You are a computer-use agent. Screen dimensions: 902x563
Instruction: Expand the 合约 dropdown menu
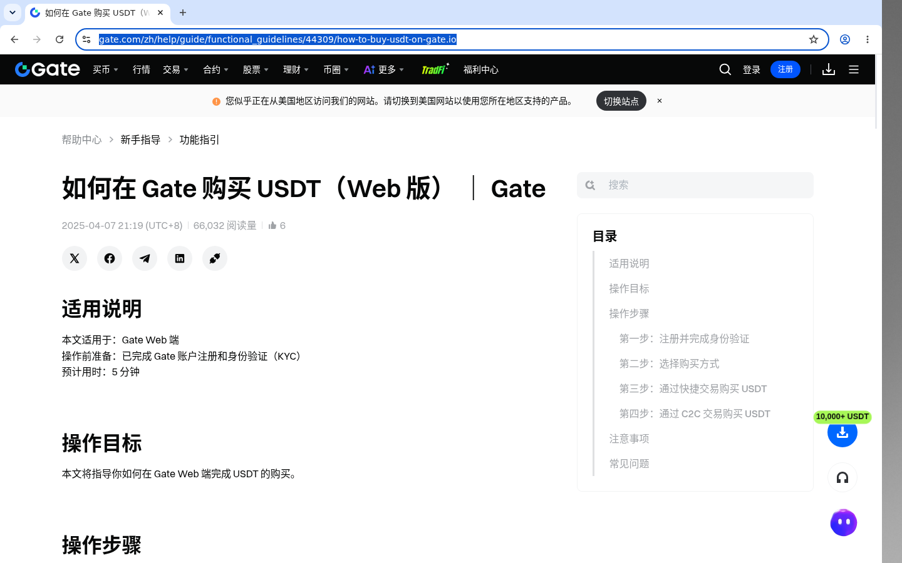point(215,69)
